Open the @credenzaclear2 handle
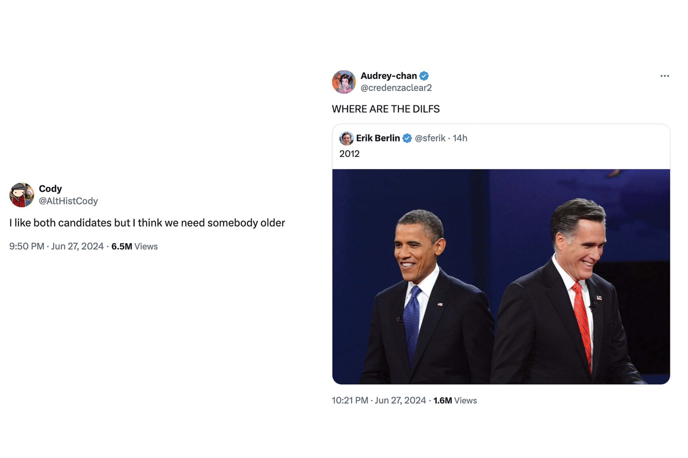The width and height of the screenshot is (688, 458). click(396, 88)
